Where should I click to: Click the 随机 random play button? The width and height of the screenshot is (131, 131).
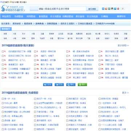(71, 84)
